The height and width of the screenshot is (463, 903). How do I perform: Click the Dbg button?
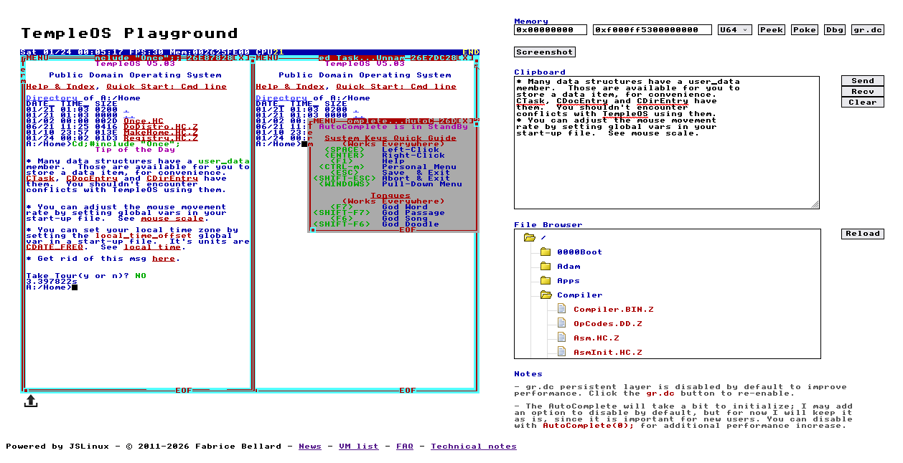835,30
